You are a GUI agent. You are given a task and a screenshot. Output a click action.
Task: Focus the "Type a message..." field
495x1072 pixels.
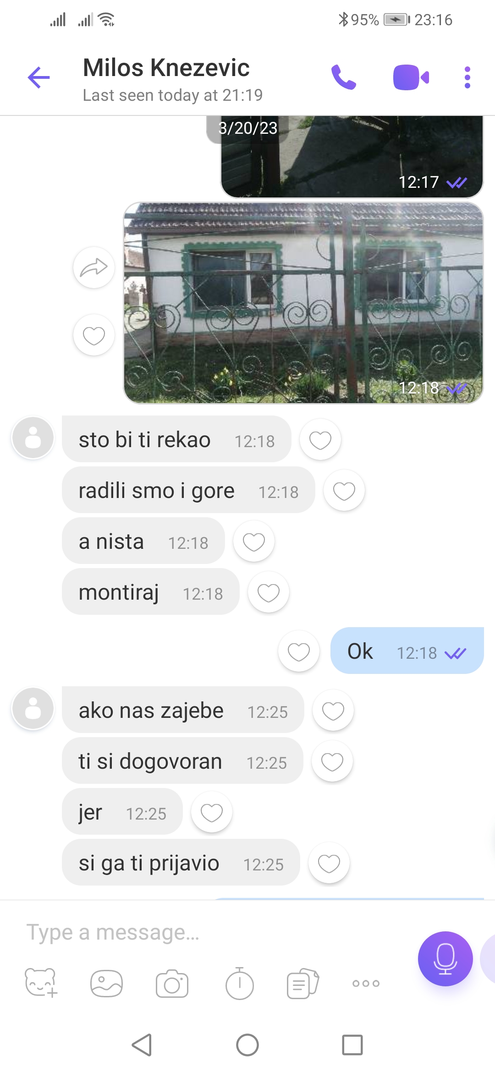tap(215, 932)
